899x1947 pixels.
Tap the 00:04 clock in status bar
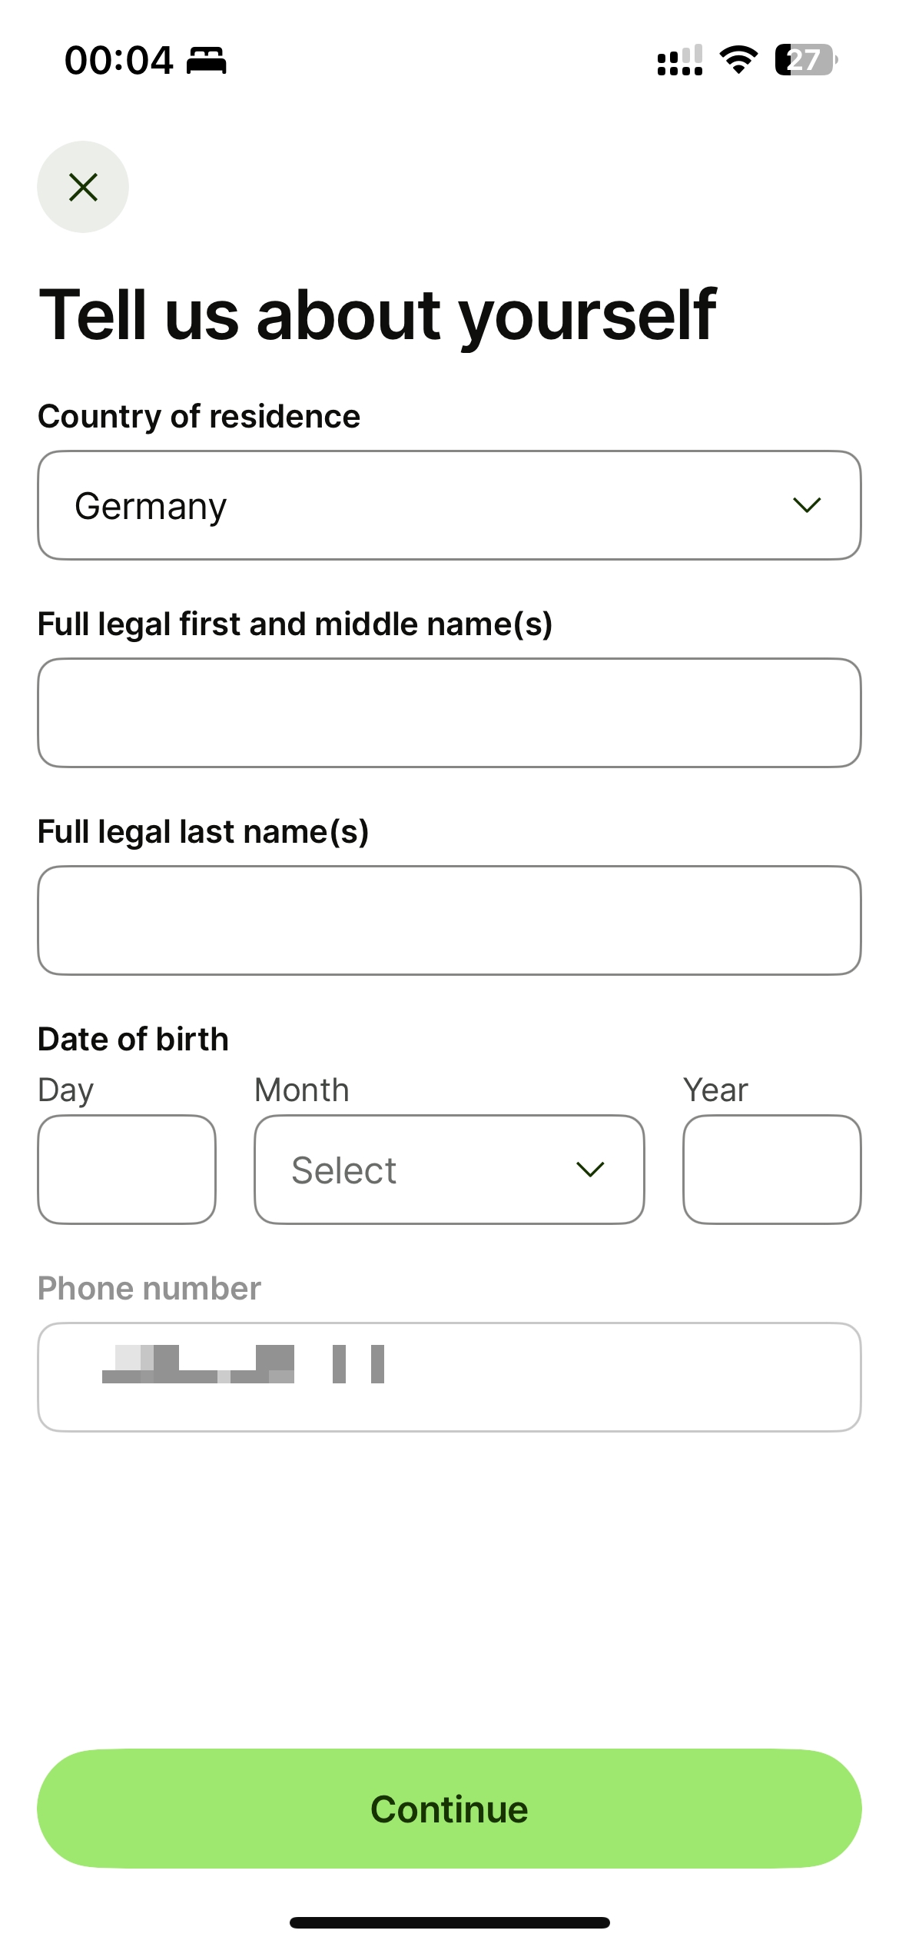pyautogui.click(x=119, y=61)
